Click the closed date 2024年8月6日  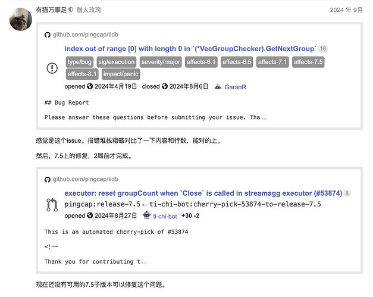tap(189, 86)
